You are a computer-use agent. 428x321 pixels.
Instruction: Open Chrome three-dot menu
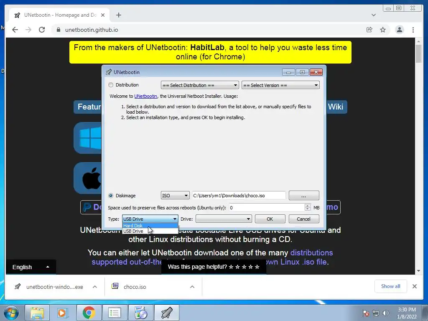tap(413, 30)
